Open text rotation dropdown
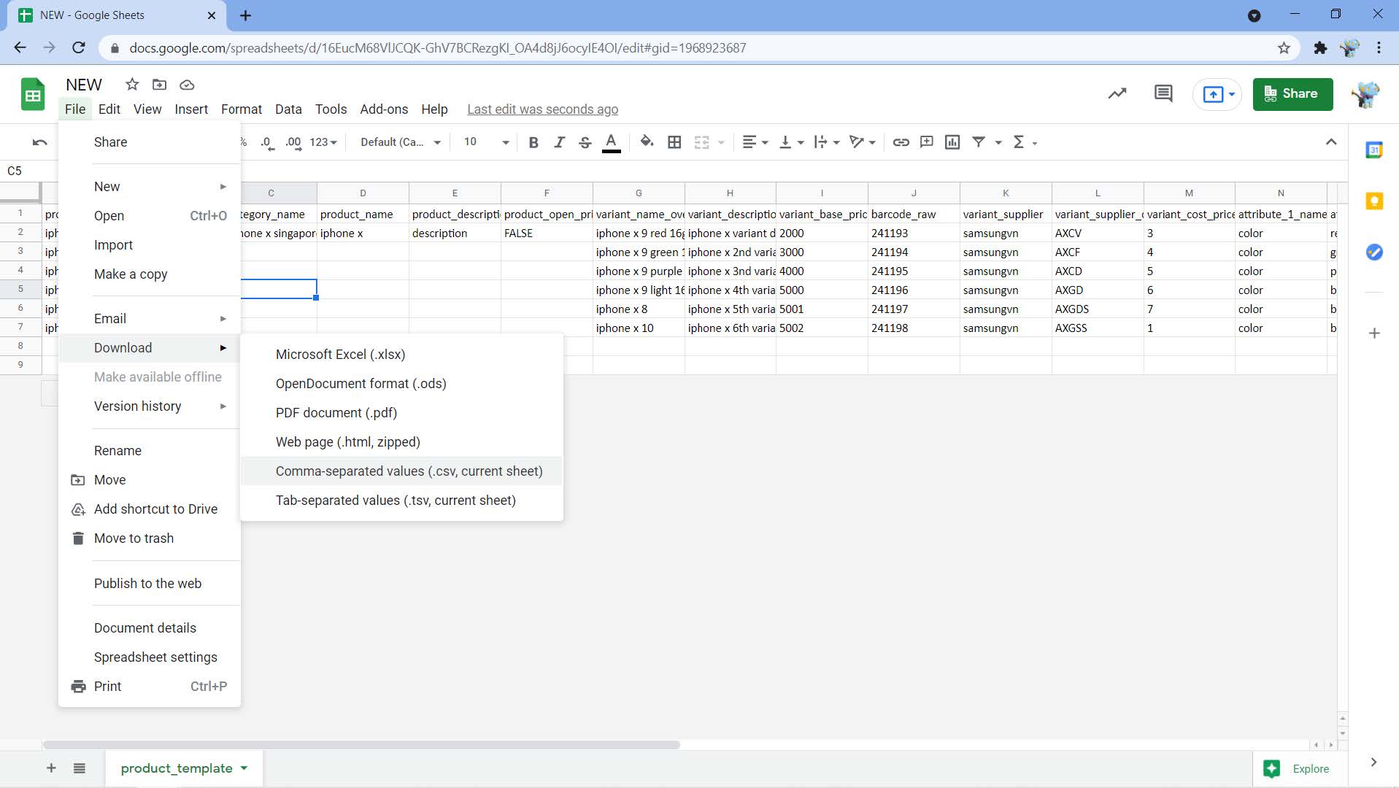 click(x=863, y=142)
